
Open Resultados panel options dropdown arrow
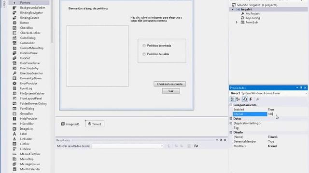point(217,140)
